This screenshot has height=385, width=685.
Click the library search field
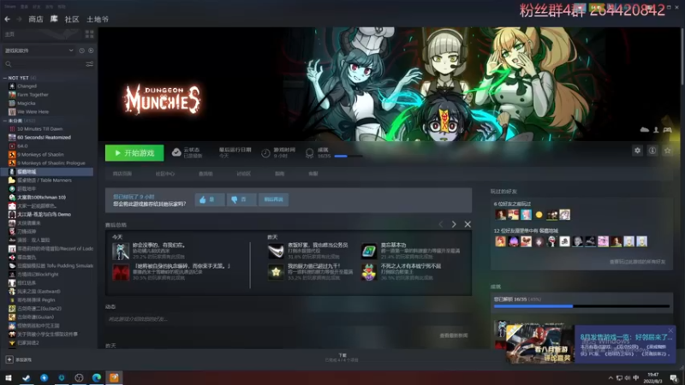coord(43,64)
